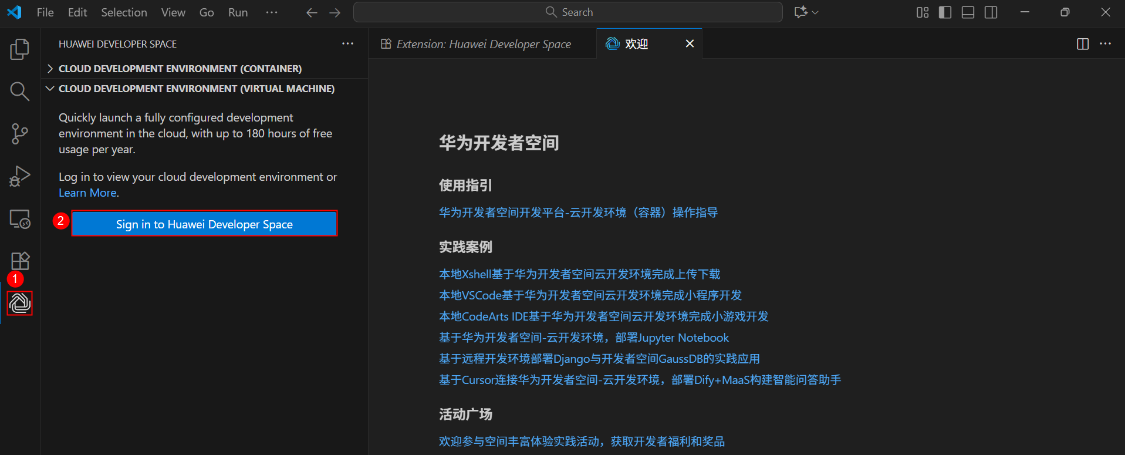Open the Explorer view in activity bar
The image size is (1125, 455).
(19, 49)
